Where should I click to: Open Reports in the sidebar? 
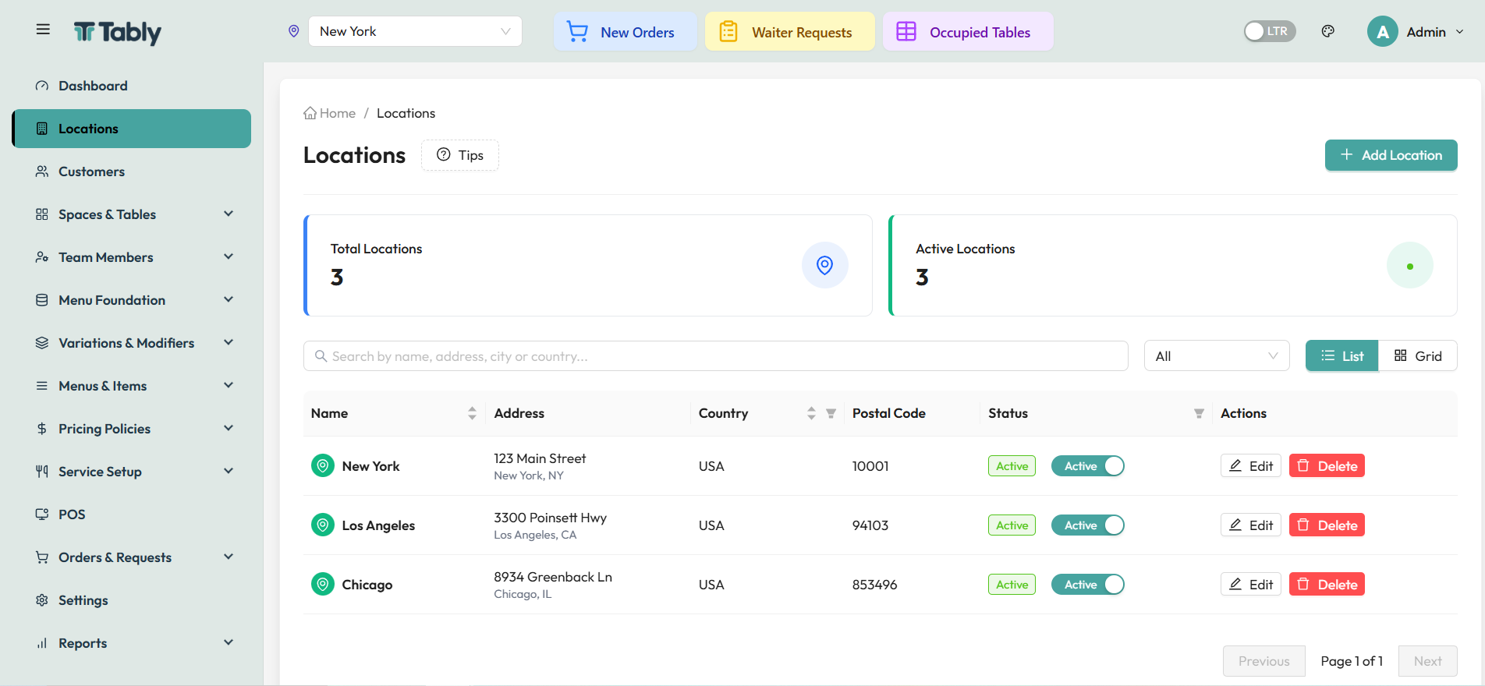[x=131, y=643]
